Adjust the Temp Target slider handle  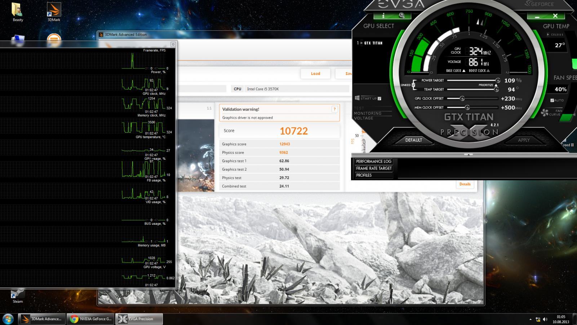pos(496,89)
